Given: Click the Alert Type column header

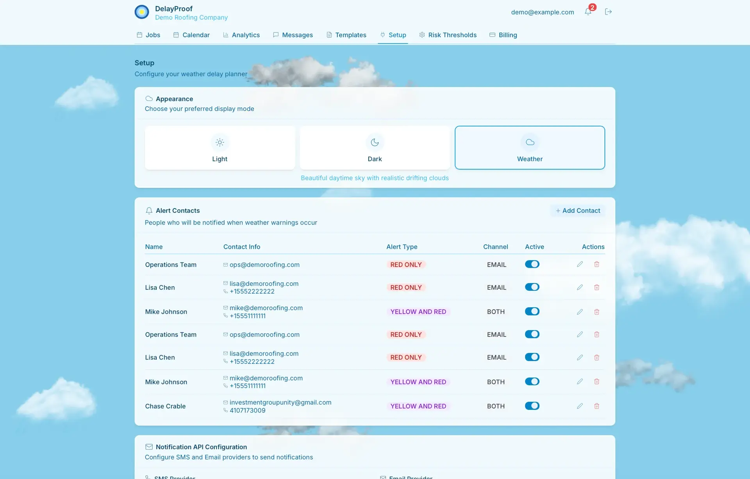Looking at the screenshot, I should pyautogui.click(x=402, y=247).
